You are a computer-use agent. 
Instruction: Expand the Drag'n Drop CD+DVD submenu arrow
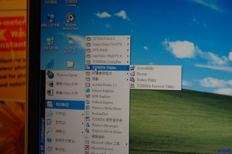[128, 44]
